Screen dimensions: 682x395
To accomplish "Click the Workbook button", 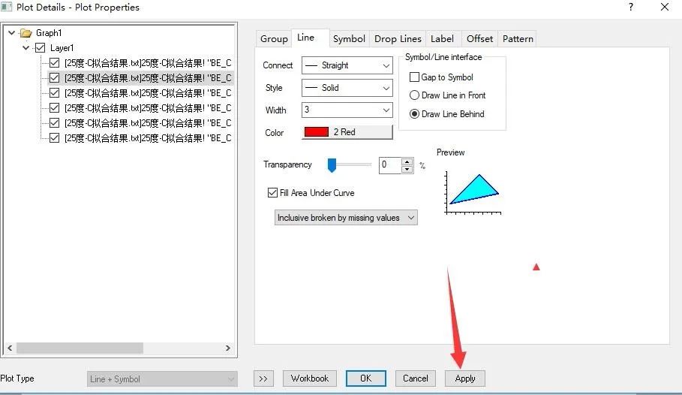I will (310, 378).
